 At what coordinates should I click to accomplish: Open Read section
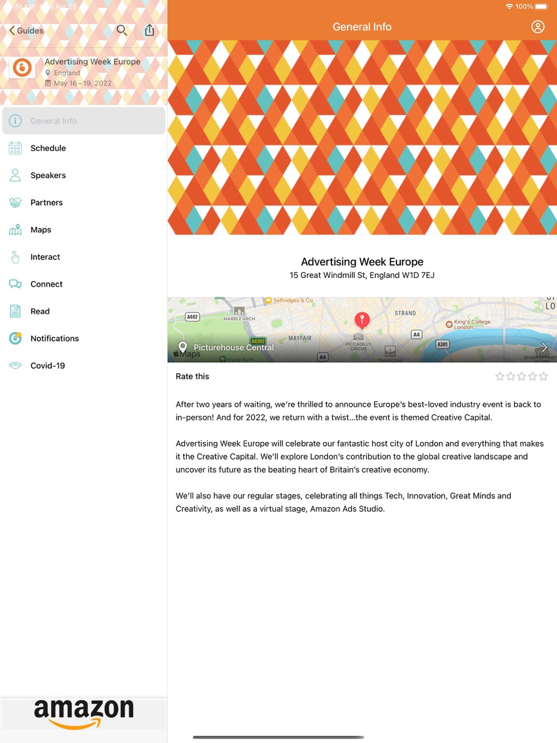(84, 311)
